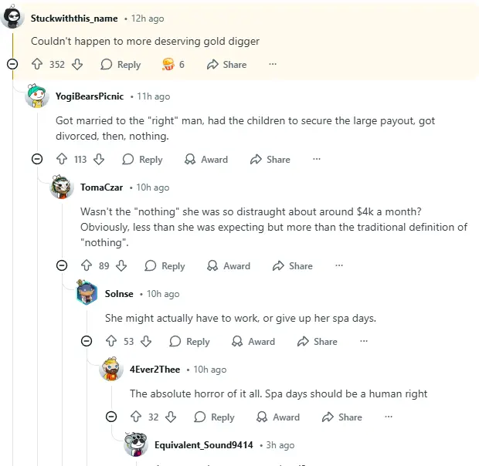Collapse 4Ever2Thee's reply thread
The image size is (479, 466).
point(111,417)
